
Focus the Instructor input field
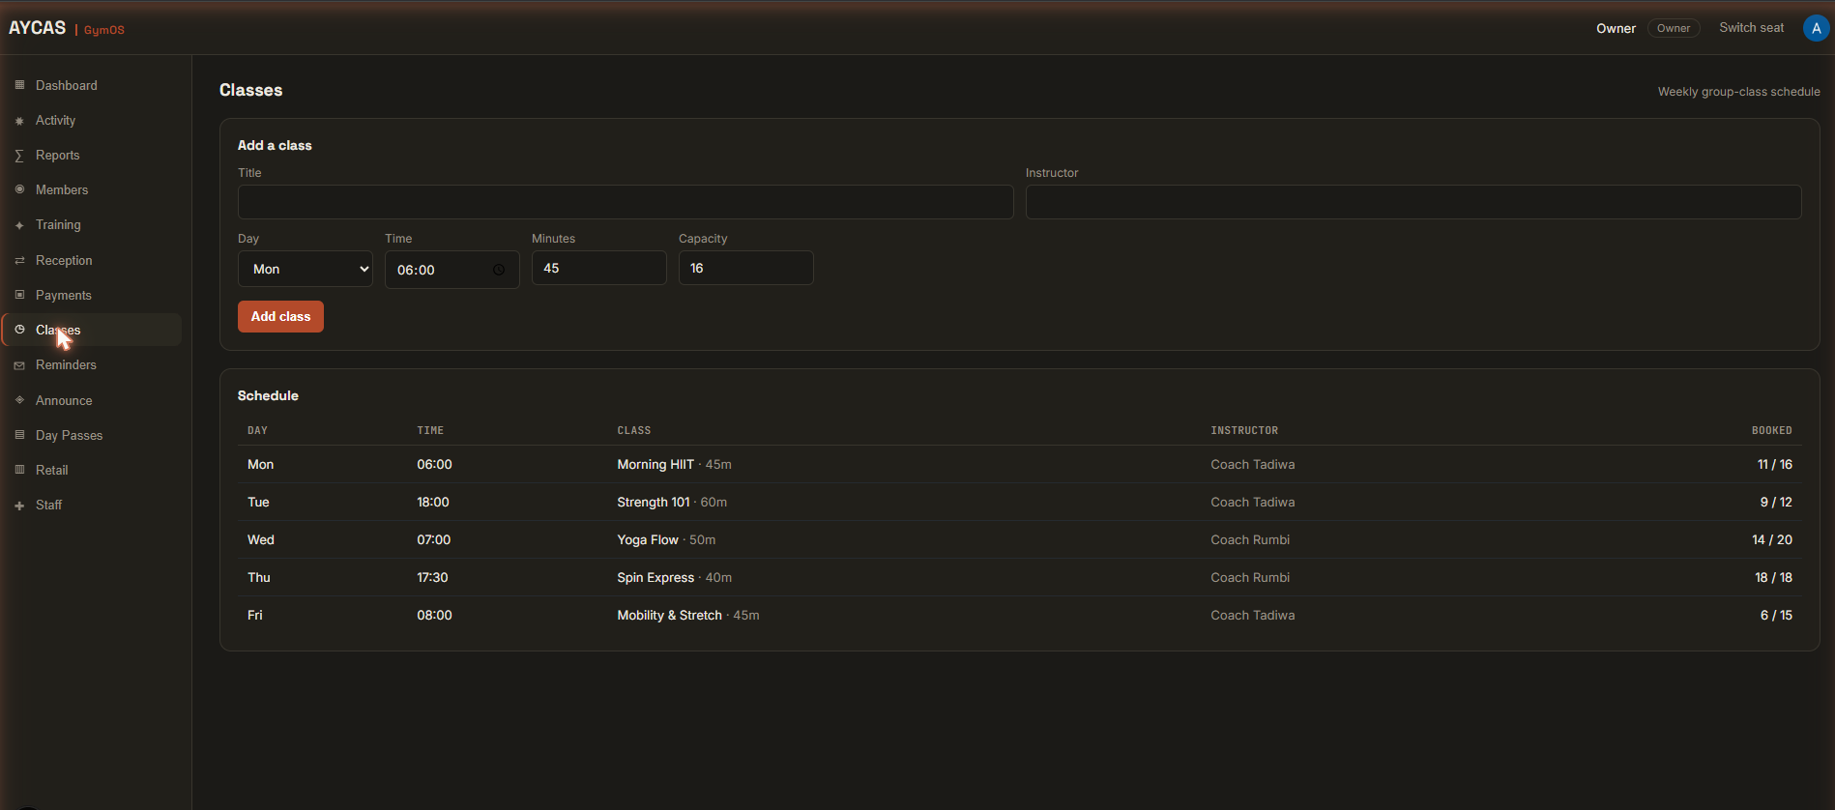(x=1413, y=202)
